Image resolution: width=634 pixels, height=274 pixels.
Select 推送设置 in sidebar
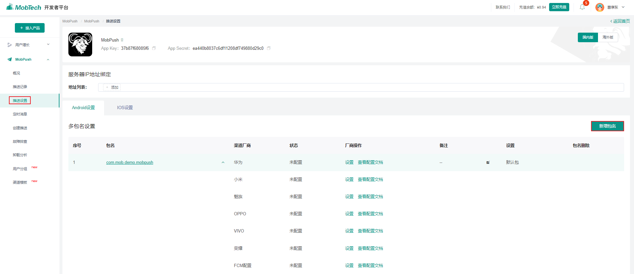[x=20, y=100]
